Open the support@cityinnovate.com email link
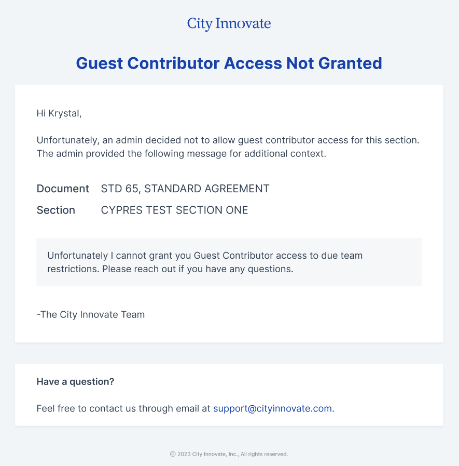This screenshot has height=466, width=459. 272,408
